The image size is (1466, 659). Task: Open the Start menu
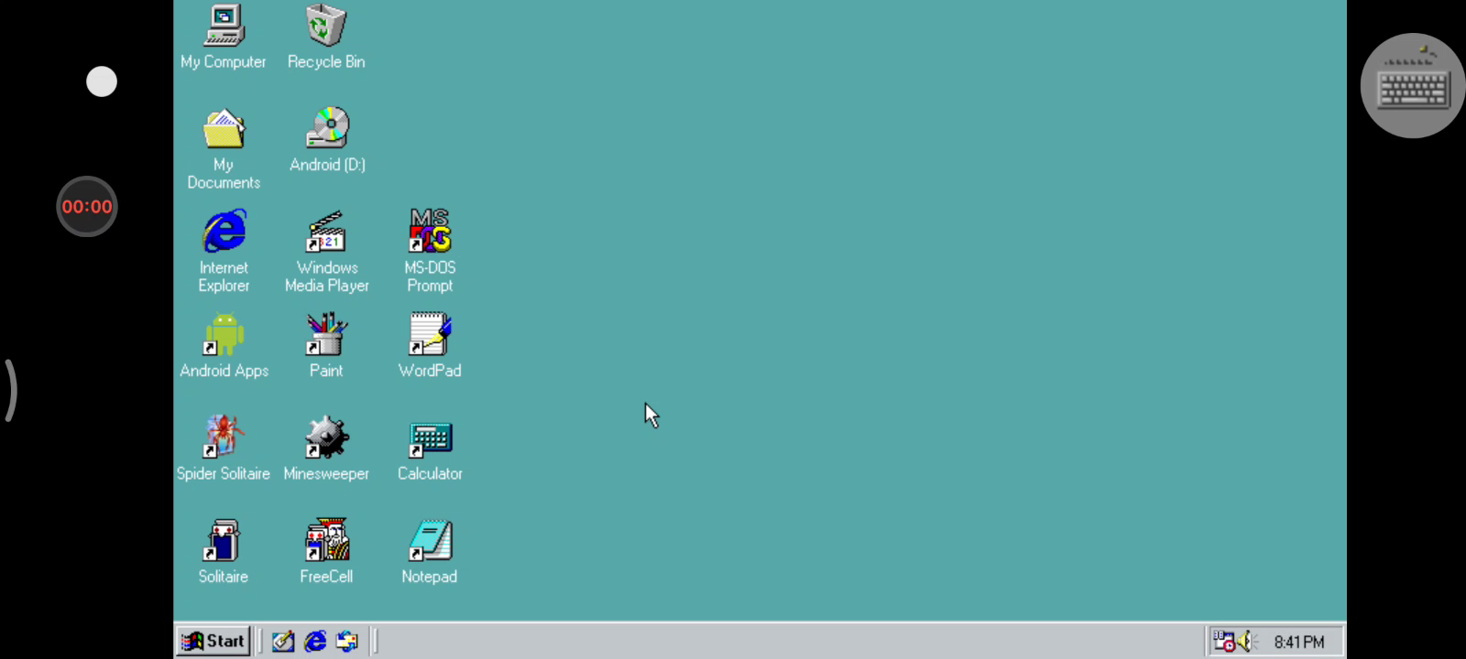(213, 641)
